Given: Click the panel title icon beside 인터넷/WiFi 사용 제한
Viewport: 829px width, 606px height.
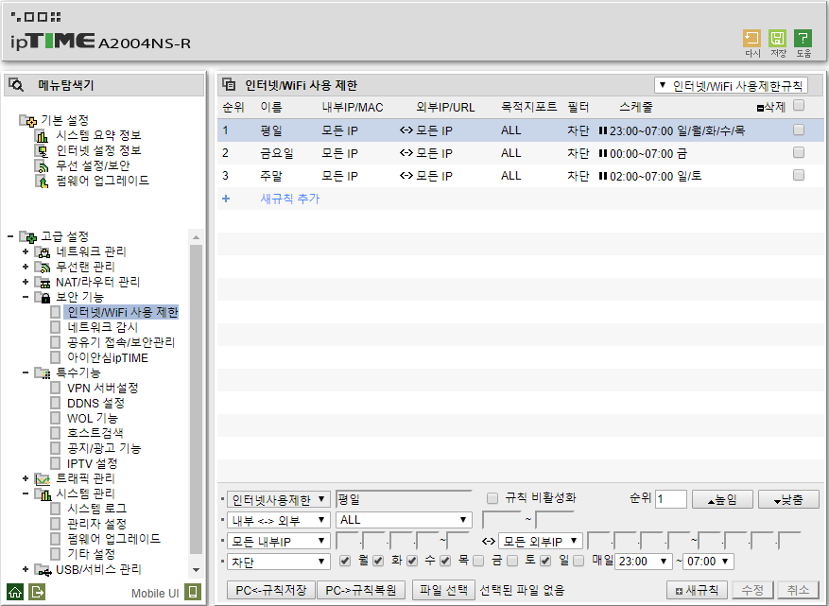Looking at the screenshot, I should pos(229,84).
